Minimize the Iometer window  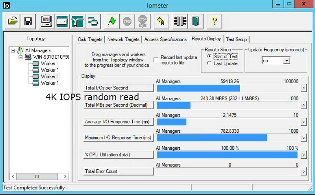coord(278,4)
